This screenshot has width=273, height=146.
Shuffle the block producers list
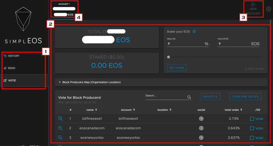pos(210,97)
